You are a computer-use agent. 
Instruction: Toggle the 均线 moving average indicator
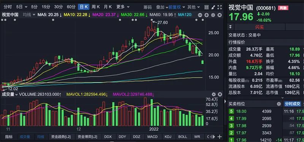(x=41, y=137)
